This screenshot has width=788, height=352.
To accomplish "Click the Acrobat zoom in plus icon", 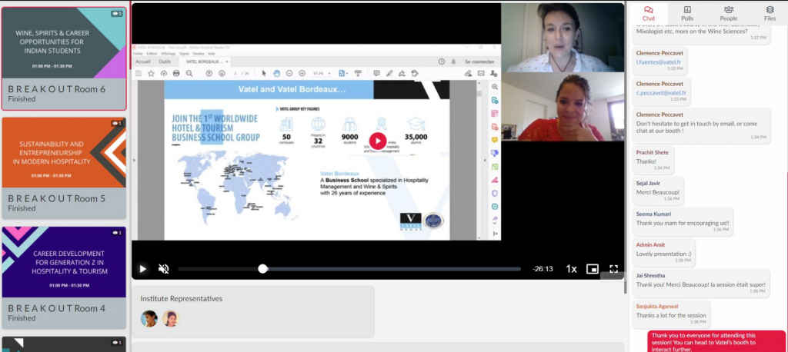I will [x=302, y=73].
